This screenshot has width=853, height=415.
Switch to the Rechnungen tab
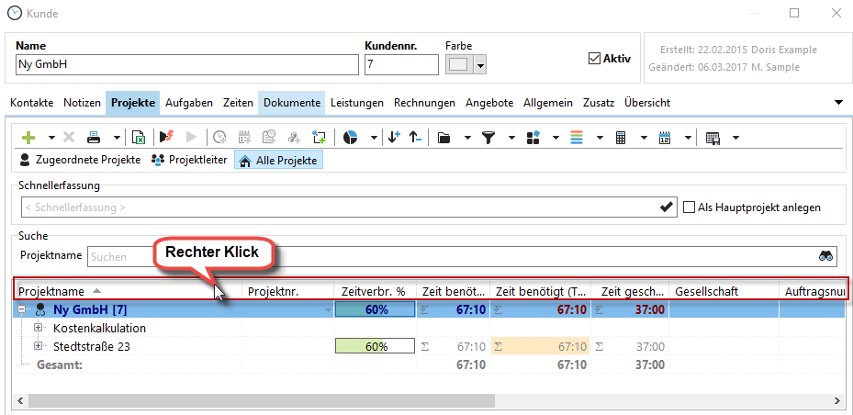[x=424, y=103]
